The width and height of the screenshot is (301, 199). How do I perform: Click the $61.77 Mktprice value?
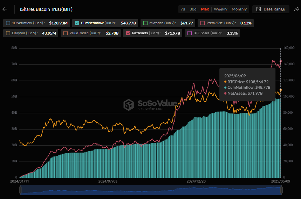pos(186,23)
